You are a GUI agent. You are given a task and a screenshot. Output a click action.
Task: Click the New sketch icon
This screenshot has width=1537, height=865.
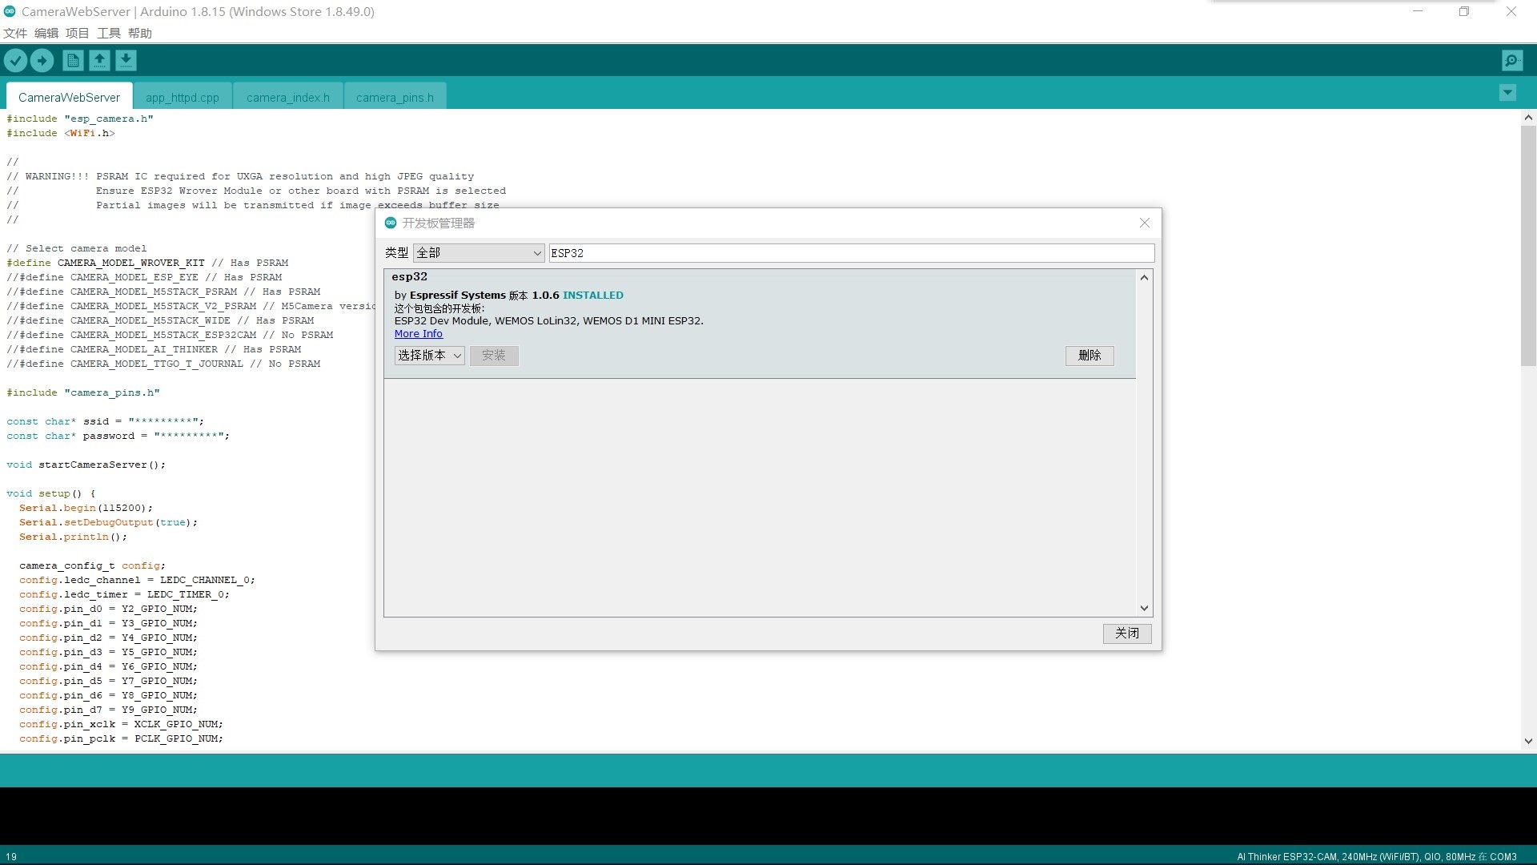pos(73,60)
